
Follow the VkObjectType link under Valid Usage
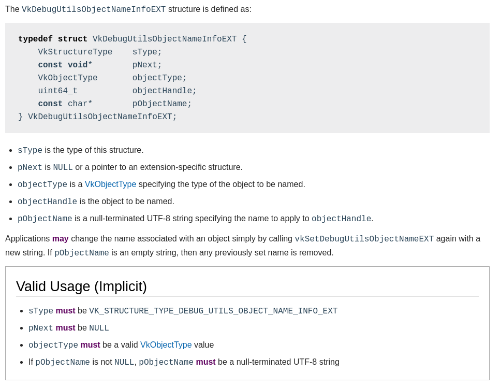(166, 345)
